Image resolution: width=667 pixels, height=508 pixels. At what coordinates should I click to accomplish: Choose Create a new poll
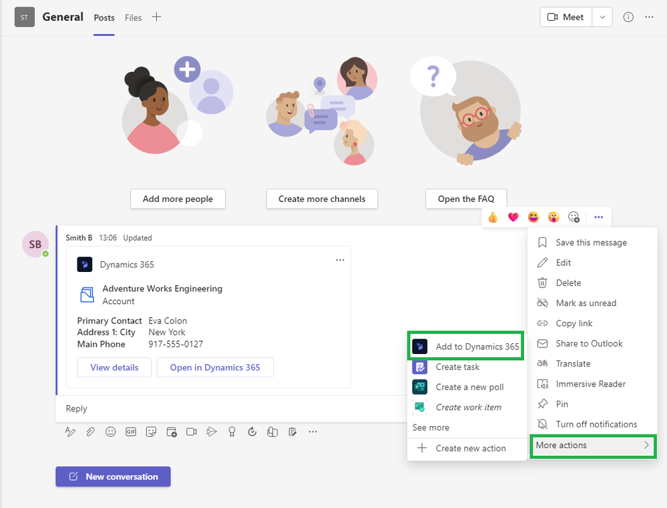coord(467,387)
